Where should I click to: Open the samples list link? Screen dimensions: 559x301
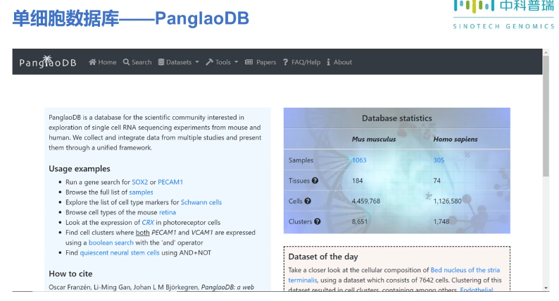click(142, 192)
